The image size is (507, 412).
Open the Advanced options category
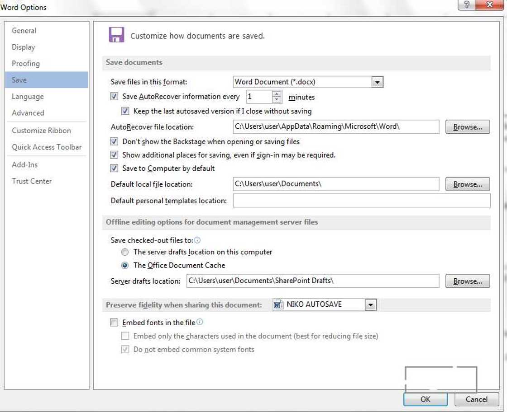pos(28,113)
